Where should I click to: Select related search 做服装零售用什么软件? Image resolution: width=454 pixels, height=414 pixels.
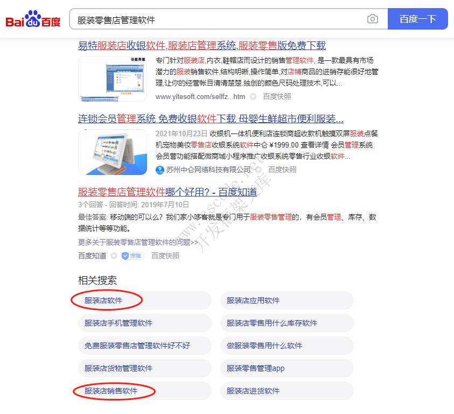(287, 346)
